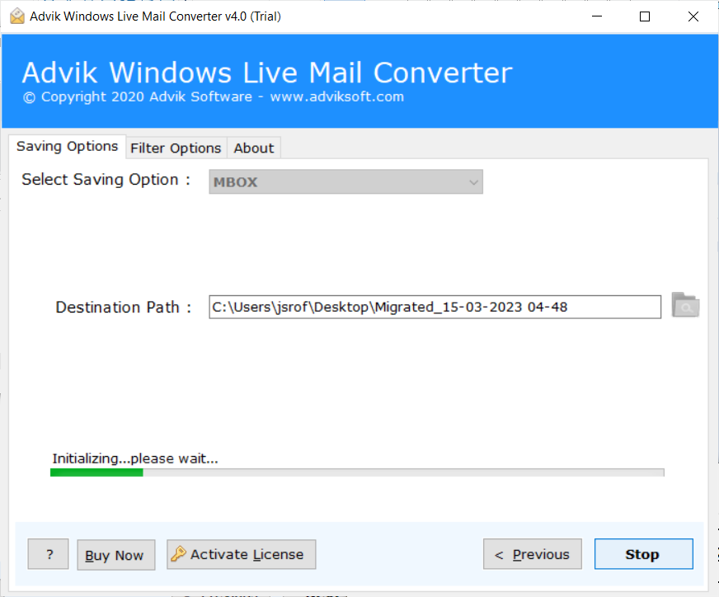
Task: Click the Initializing...please wait... status text
Action: coord(135,458)
